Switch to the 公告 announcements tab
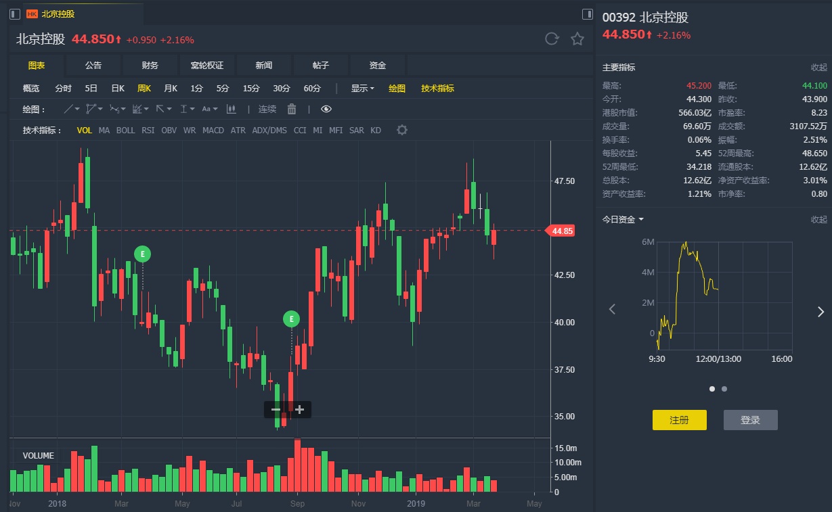 93,66
